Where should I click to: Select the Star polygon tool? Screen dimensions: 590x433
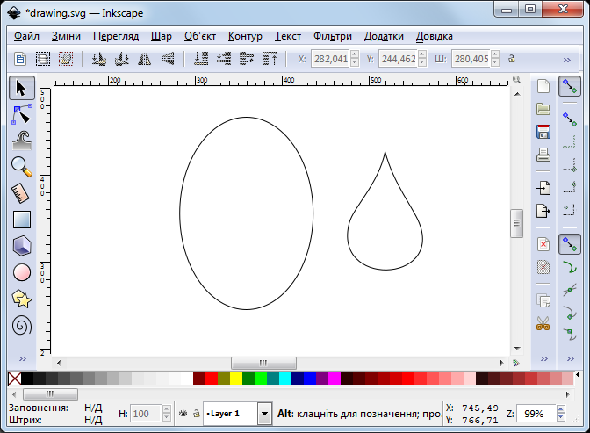pyautogui.click(x=22, y=299)
